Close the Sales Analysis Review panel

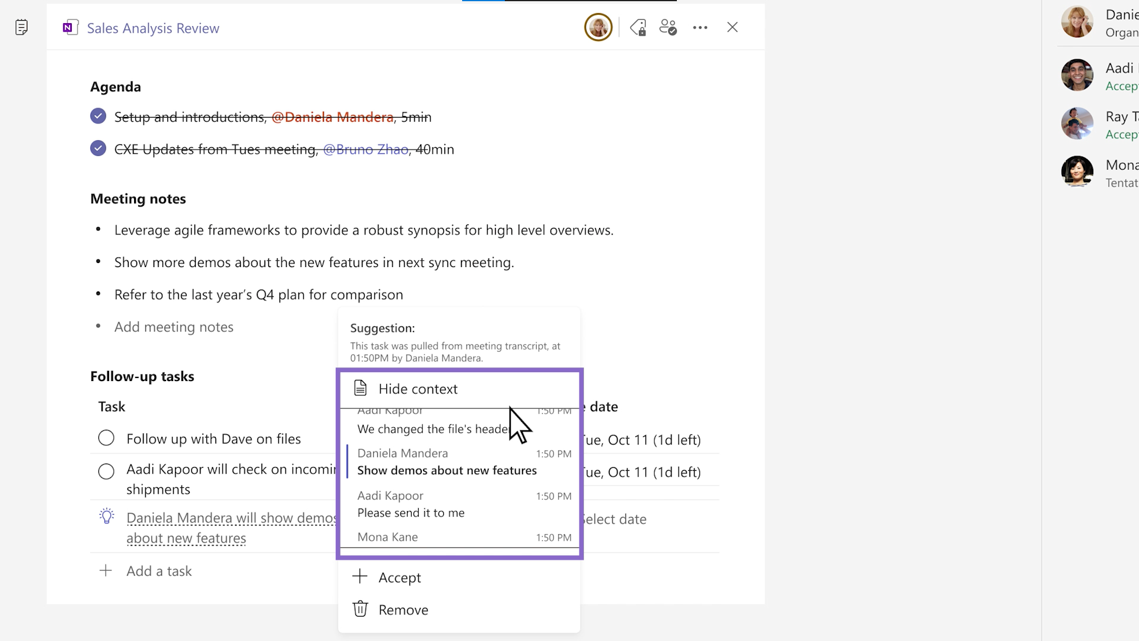[x=733, y=27]
